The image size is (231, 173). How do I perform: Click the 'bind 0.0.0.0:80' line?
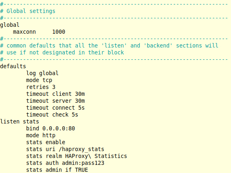click(51, 128)
